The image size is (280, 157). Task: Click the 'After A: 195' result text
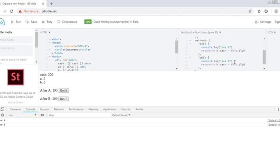pyautogui.click(x=49, y=90)
